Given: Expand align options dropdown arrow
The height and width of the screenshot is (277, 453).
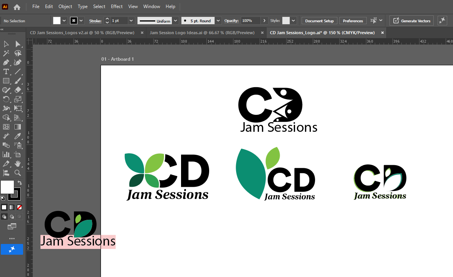Looking at the screenshot, I should click(x=381, y=20).
